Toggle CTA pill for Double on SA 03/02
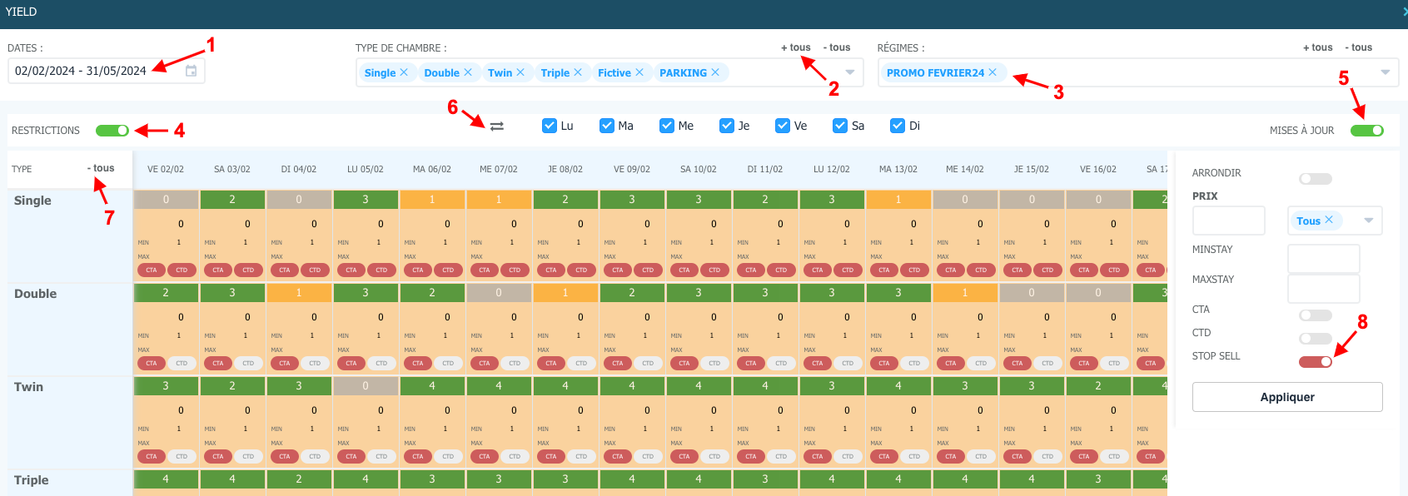This screenshot has width=1408, height=496. point(218,363)
